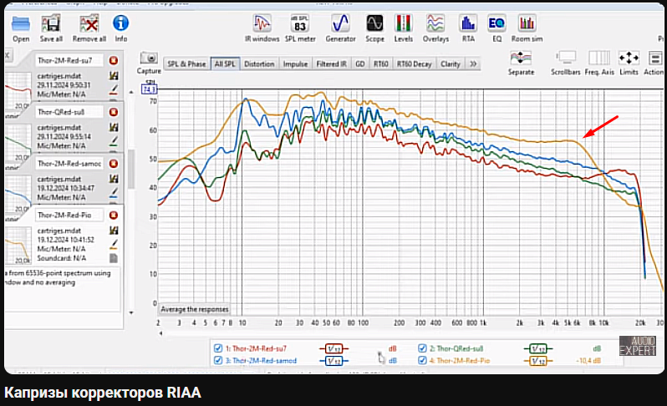Image resolution: width=667 pixels, height=406 pixels.
Task: Click the measurement list scrollbar thumb
Action: tap(131, 169)
